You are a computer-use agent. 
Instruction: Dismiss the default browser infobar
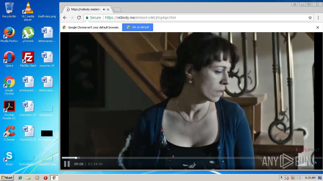click(318, 27)
